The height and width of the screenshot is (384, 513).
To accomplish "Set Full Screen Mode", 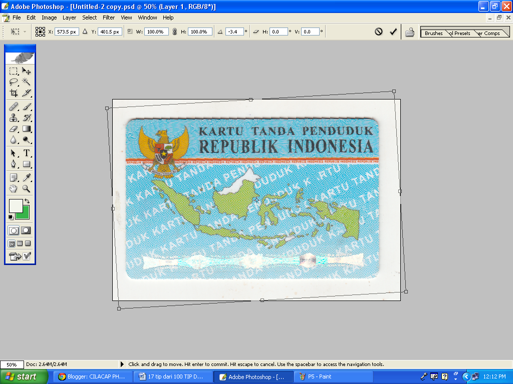I will [28, 243].
